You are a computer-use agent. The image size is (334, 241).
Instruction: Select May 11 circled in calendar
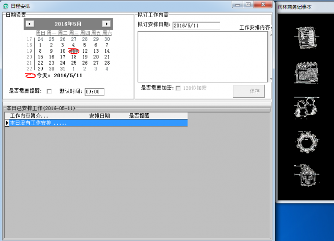click(74, 51)
